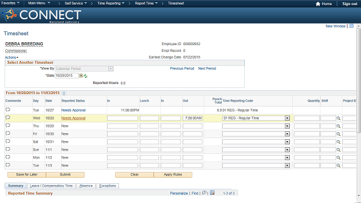This screenshot has height=203, width=361.
Task: Click the help icon beside date range header
Action: pyautogui.click(x=64, y=93)
